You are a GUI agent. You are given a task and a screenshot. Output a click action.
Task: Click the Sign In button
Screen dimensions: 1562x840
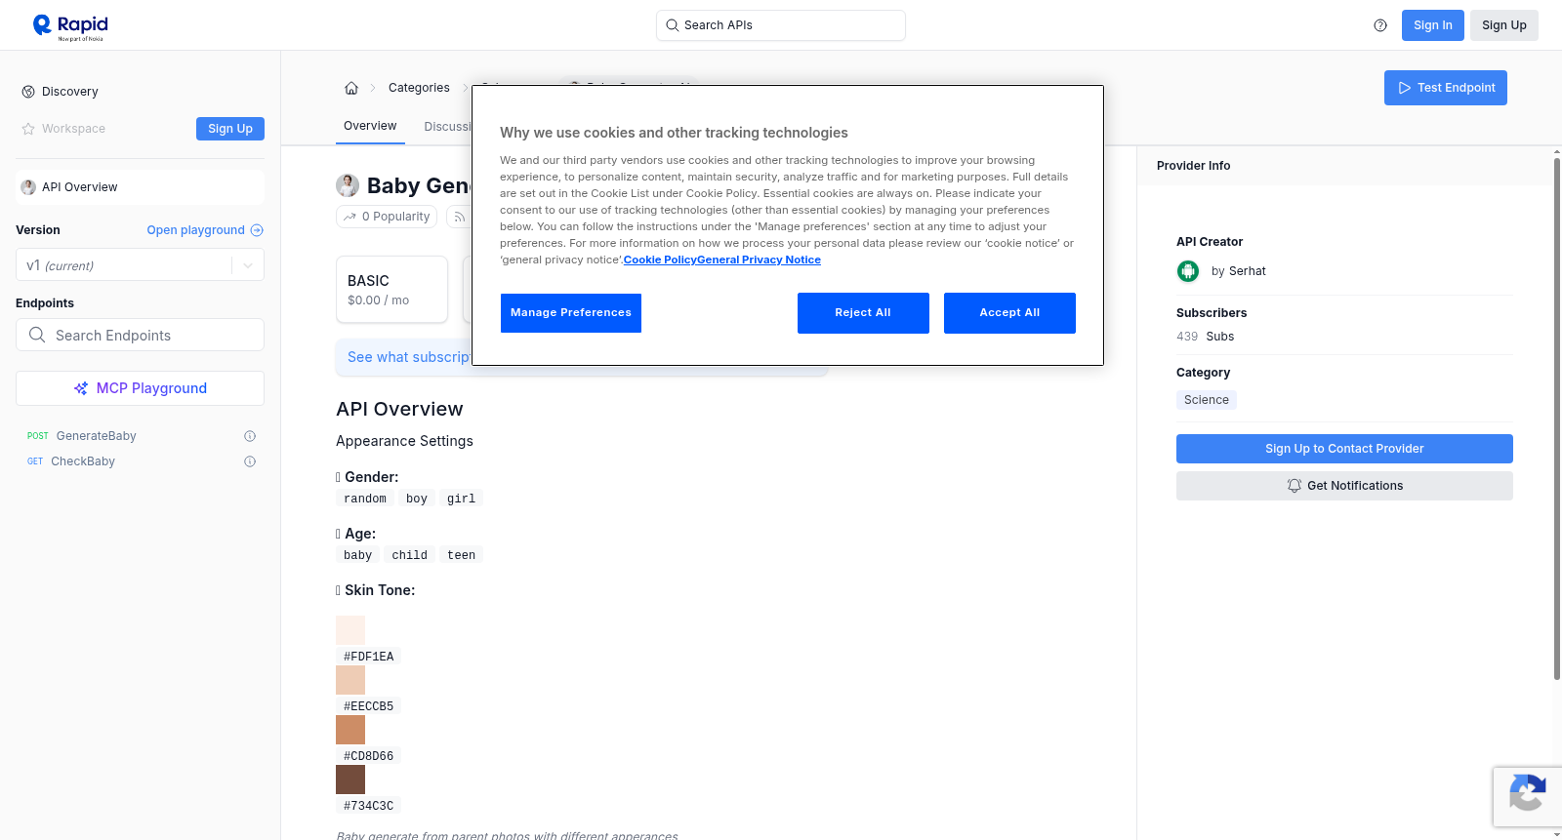coord(1433,25)
